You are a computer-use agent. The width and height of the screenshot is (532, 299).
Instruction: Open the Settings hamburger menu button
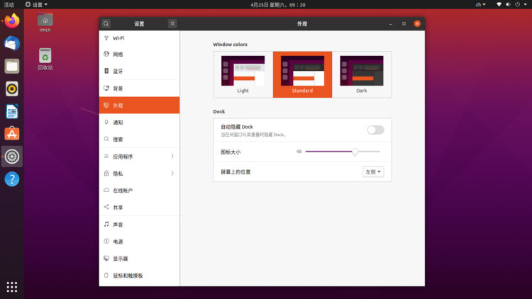[172, 23]
